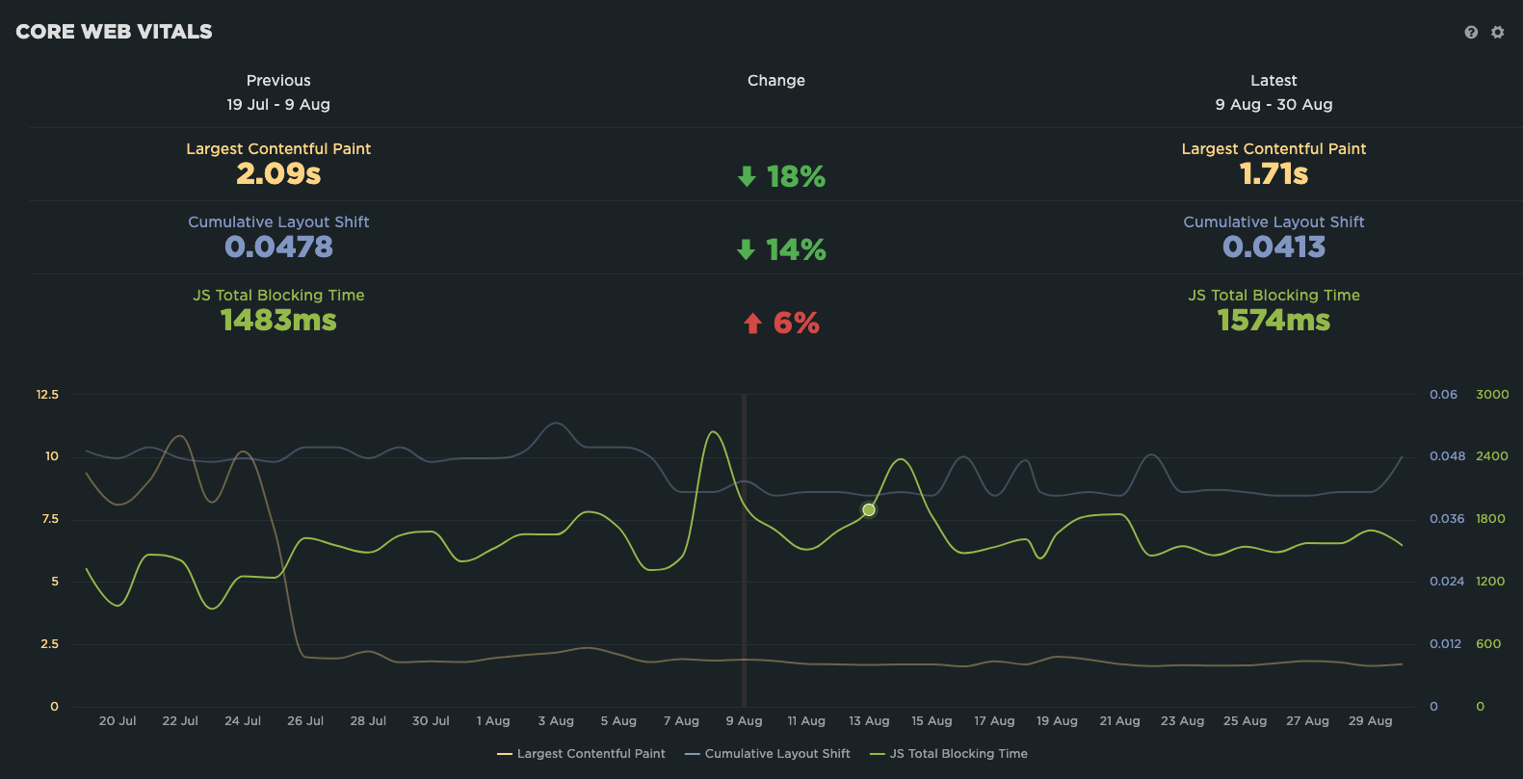Open the help question mark icon
This screenshot has width=1523, height=779.
point(1471,32)
